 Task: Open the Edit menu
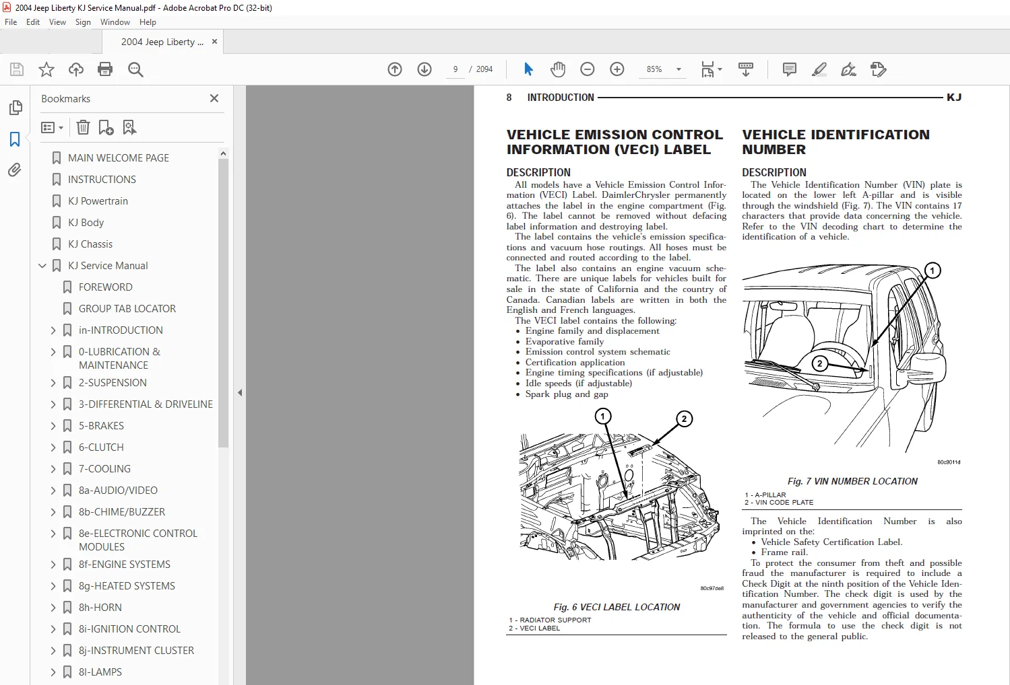[x=33, y=22]
